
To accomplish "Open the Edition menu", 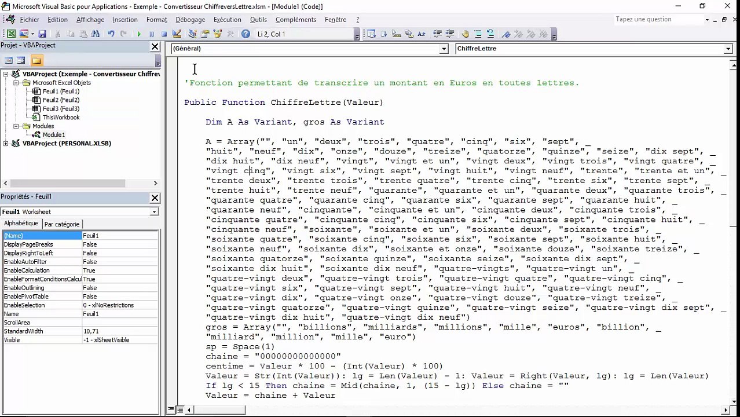I will point(57,20).
